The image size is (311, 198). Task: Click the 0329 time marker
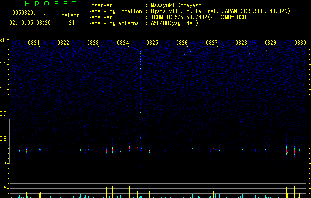tap(270, 43)
